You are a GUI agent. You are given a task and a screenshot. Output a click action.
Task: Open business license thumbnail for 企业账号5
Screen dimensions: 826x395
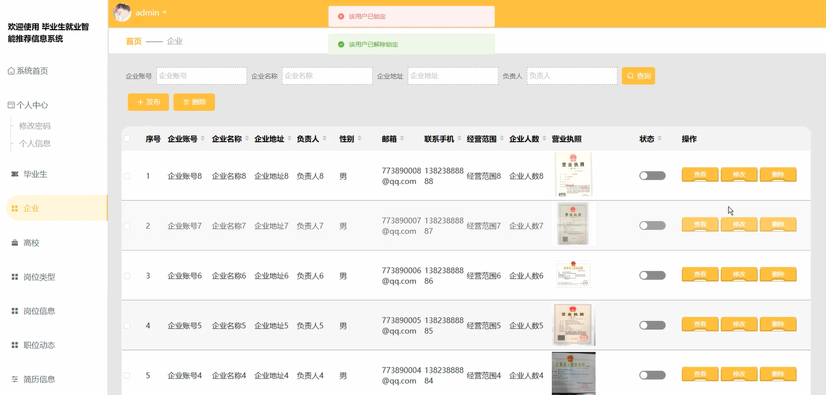[x=574, y=325]
